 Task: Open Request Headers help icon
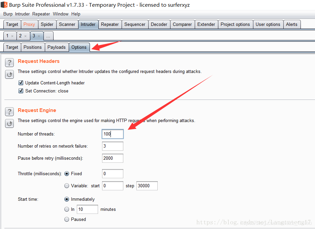(9, 63)
